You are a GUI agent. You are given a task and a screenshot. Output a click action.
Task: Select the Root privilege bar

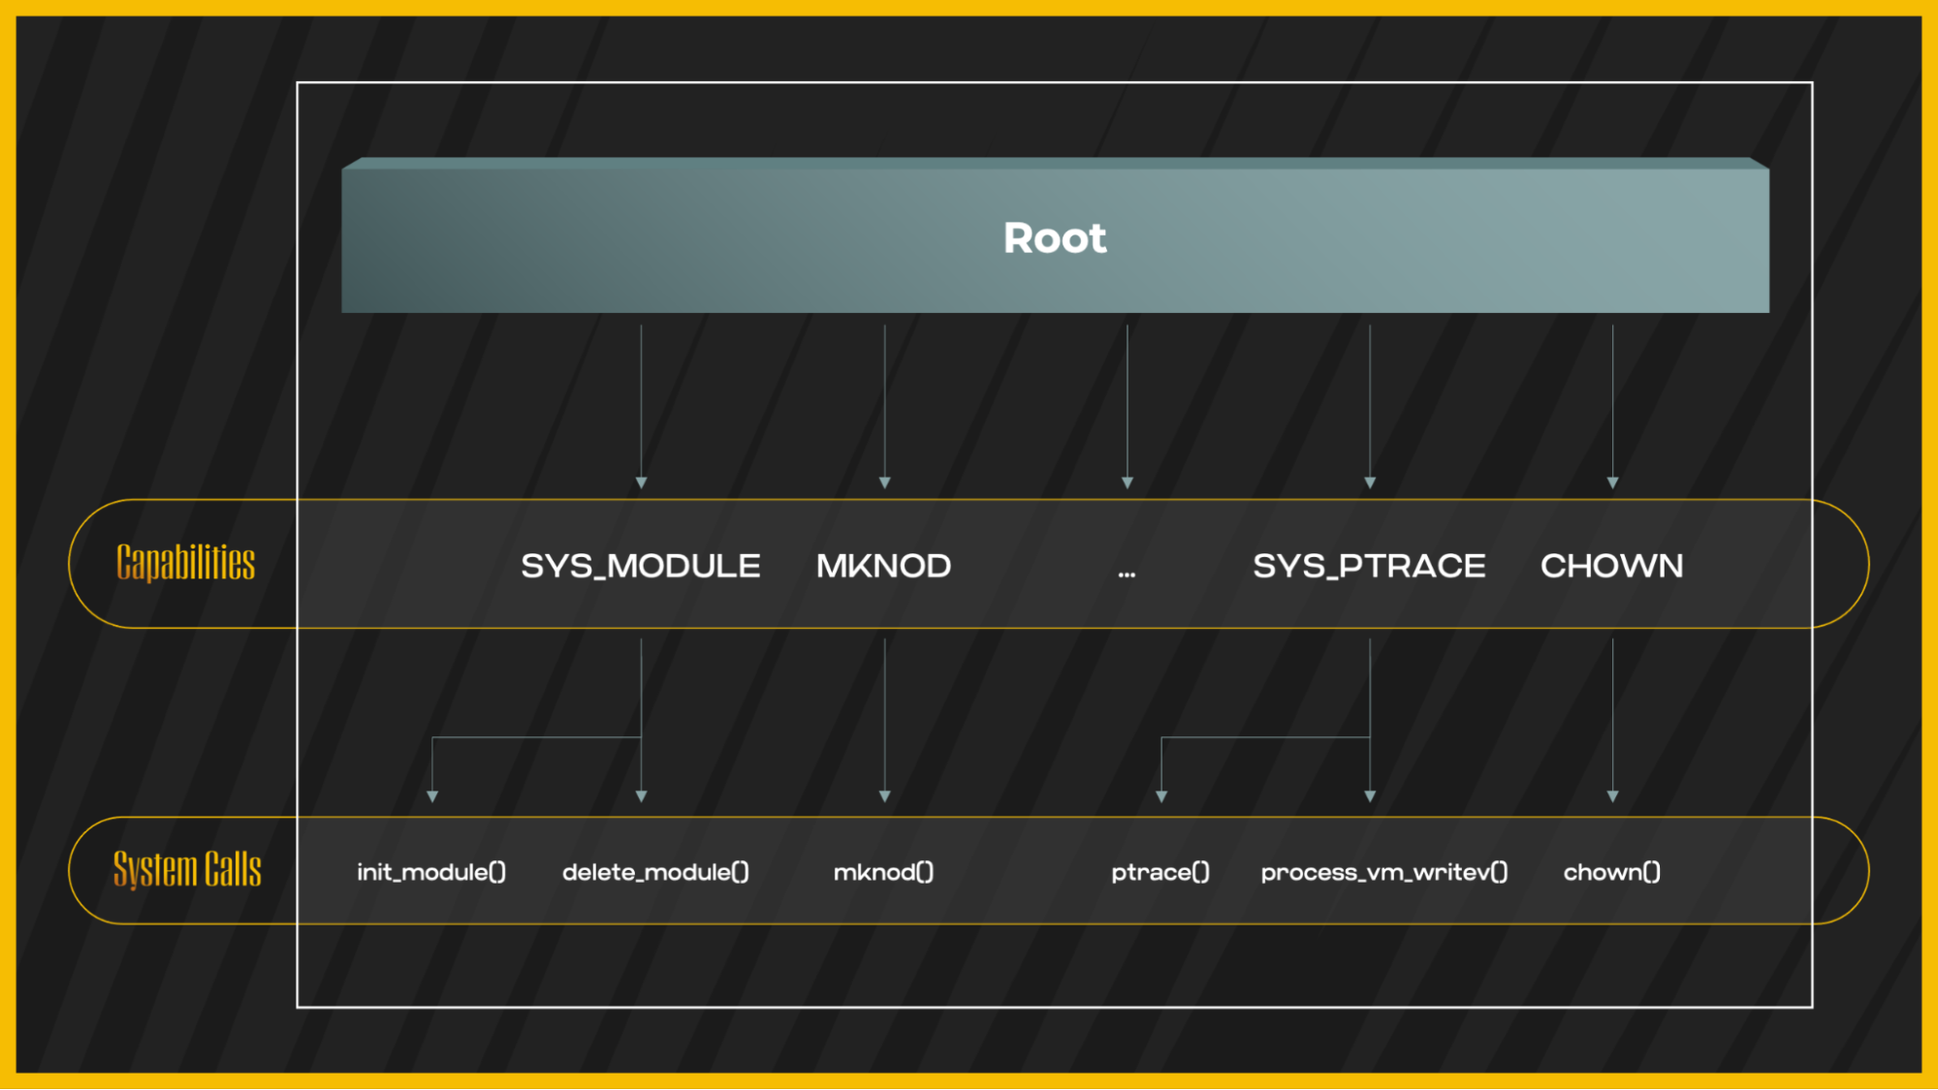coord(1055,237)
